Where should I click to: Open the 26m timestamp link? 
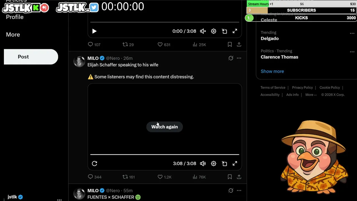128,58
